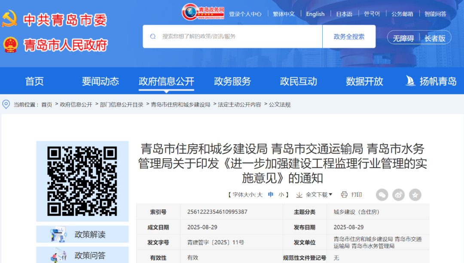Image resolution: width=464 pixels, height=263 pixels.
Task: Click the star favorite icon
Action: click(x=415, y=195)
